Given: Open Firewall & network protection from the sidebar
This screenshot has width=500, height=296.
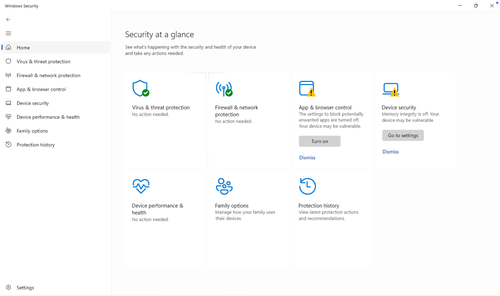Looking at the screenshot, I should pyautogui.click(x=49, y=75).
